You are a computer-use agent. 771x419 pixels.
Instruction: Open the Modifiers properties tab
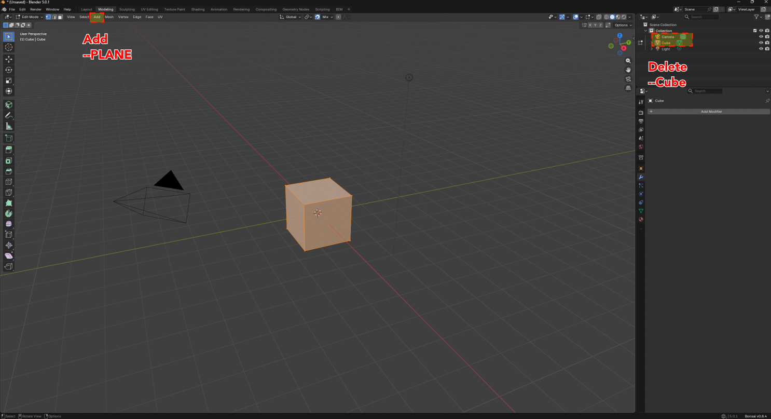pos(641,177)
